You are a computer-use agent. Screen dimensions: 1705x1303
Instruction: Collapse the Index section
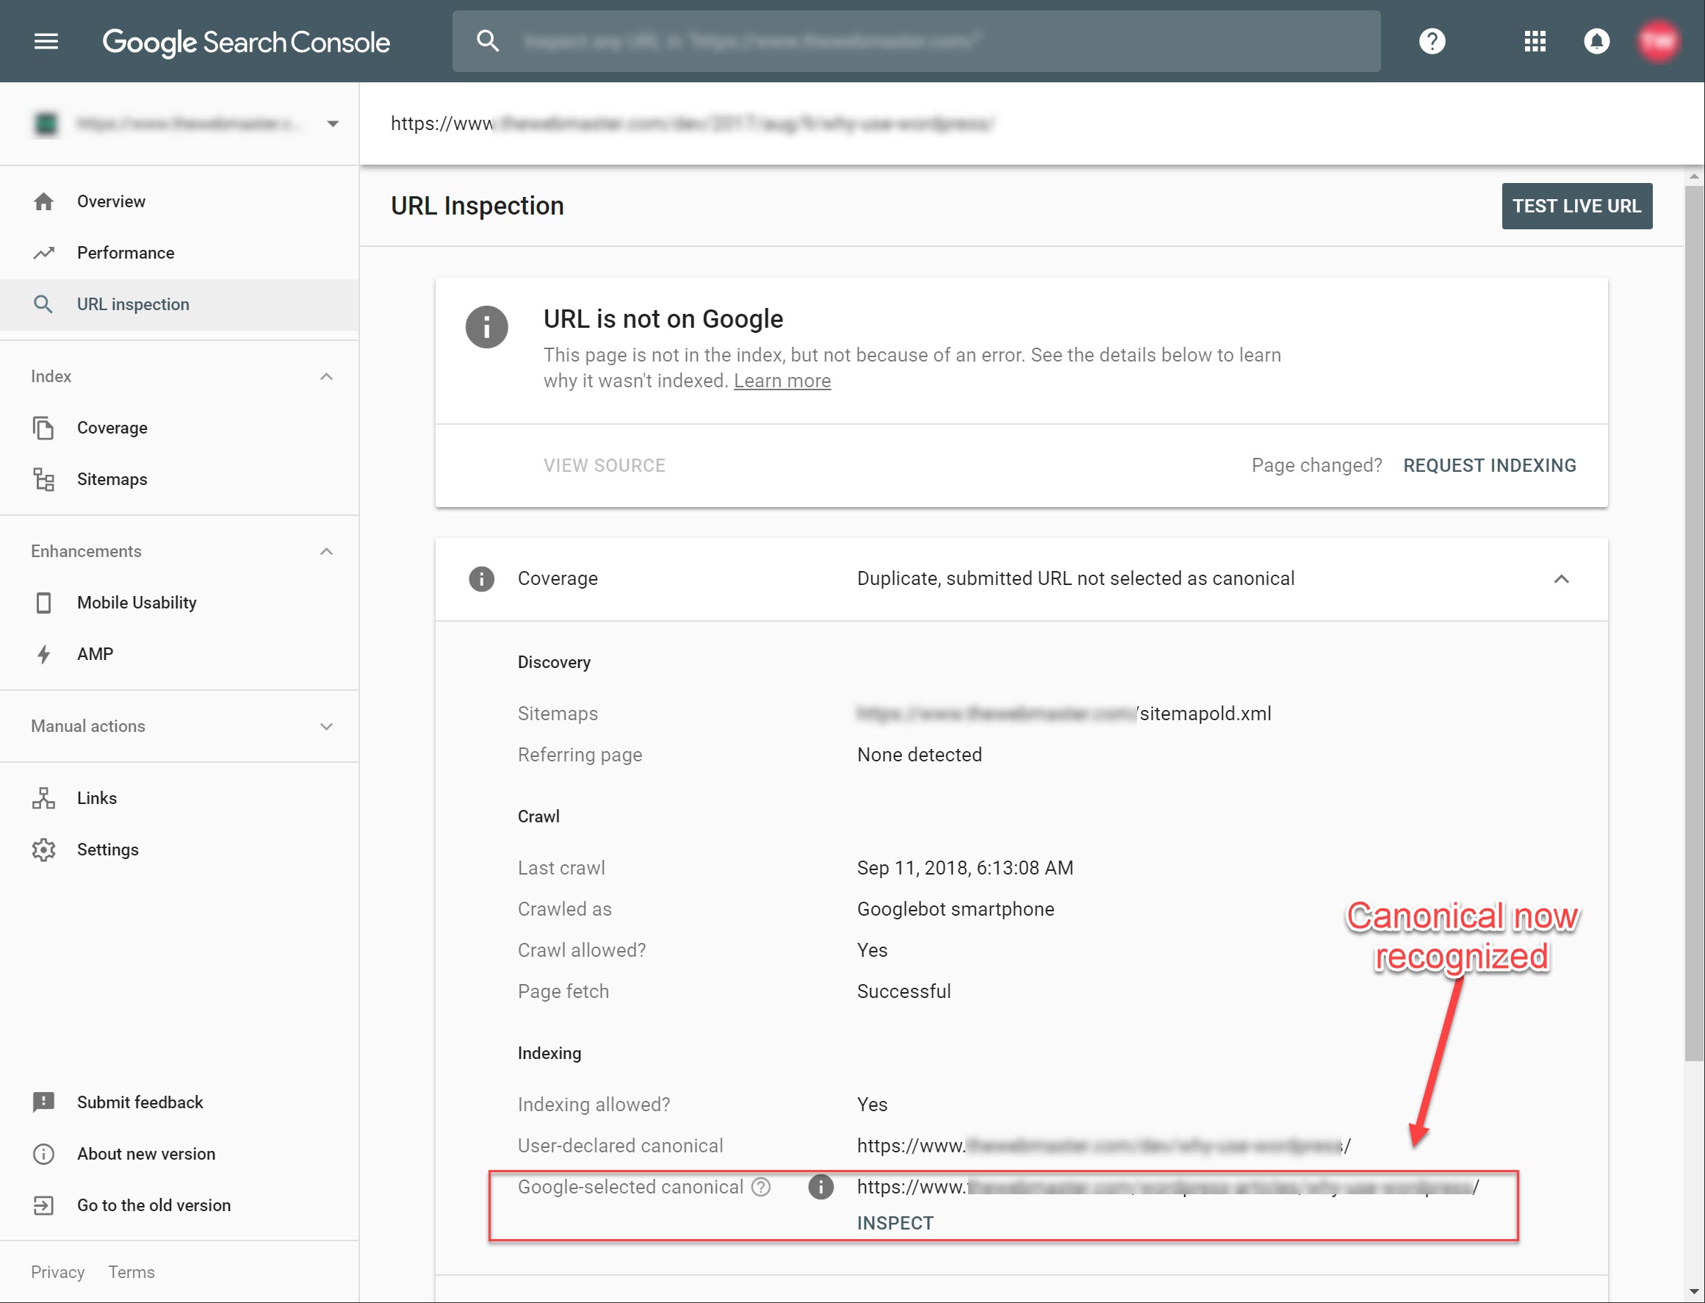[326, 376]
